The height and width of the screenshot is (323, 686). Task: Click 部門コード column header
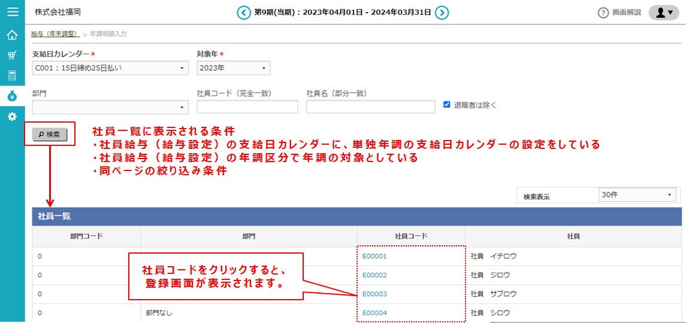pos(87,236)
